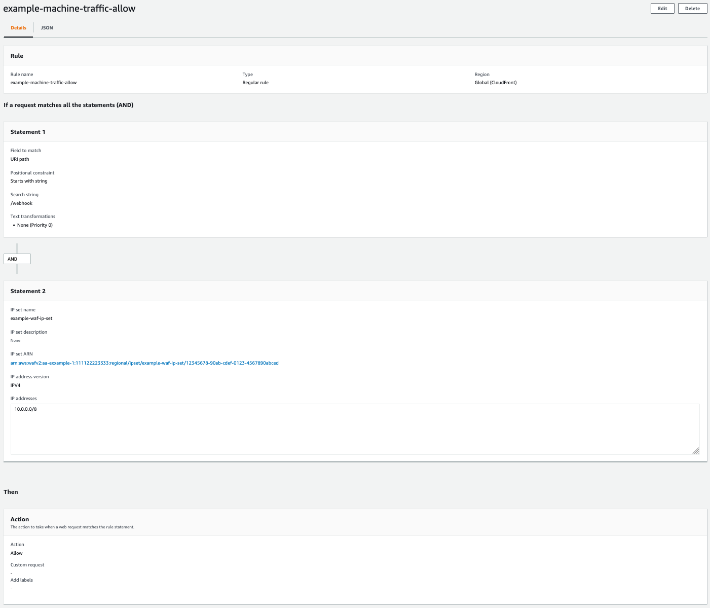710x608 pixels.
Task: Click the 'Positional constraint' label
Action: tap(32, 173)
